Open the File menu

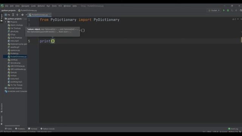click(x=7, y=6)
